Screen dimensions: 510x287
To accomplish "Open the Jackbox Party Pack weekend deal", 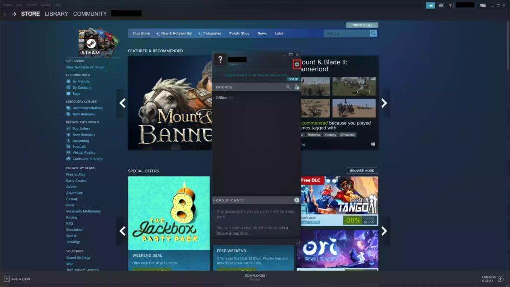I will [x=169, y=224].
